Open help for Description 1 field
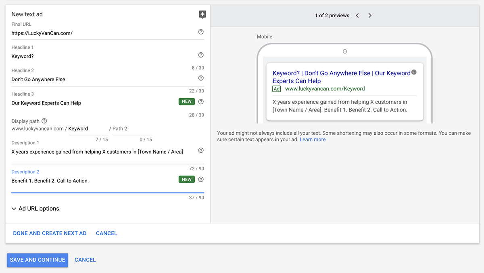Screen dimensions: 484x273 click(x=201, y=150)
